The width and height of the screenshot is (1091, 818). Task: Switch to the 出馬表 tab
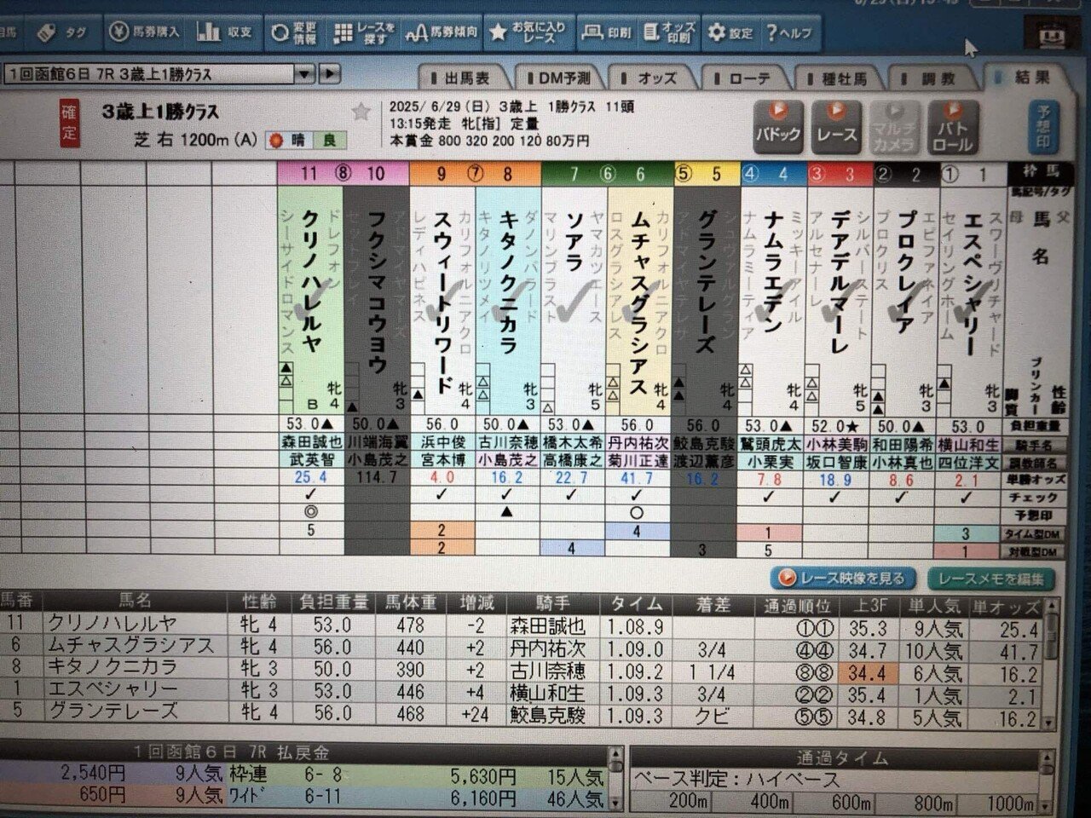(461, 78)
